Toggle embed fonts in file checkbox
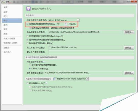Viewport: 138px width, 111px height. coord(27,83)
